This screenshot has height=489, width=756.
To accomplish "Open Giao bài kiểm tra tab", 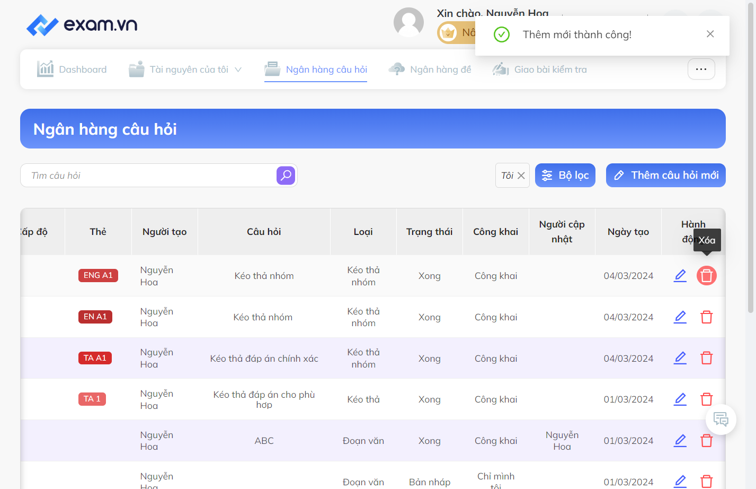I will (x=540, y=69).
